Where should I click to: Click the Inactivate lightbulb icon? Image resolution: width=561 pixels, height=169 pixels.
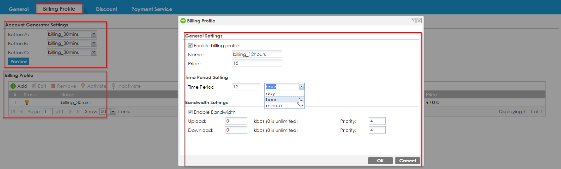(x=114, y=86)
